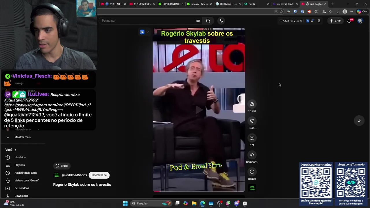Open the comments showing 674
The height and width of the screenshot is (208, 370).
(252, 138)
